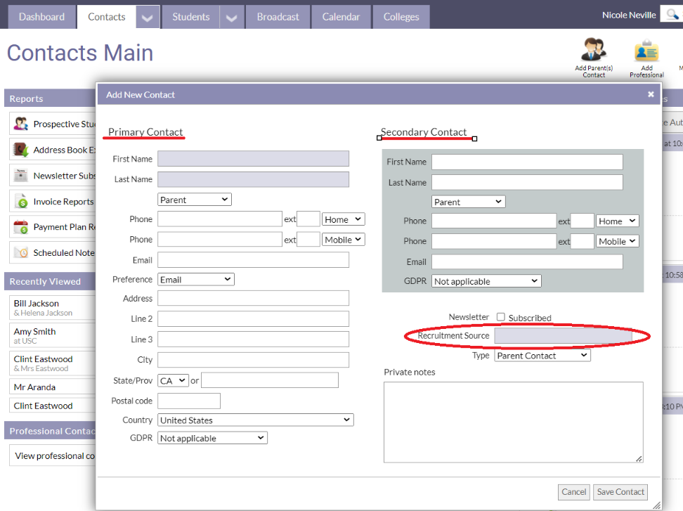Click the dialog corner resize grip
The width and height of the screenshot is (683, 511).
click(656, 505)
